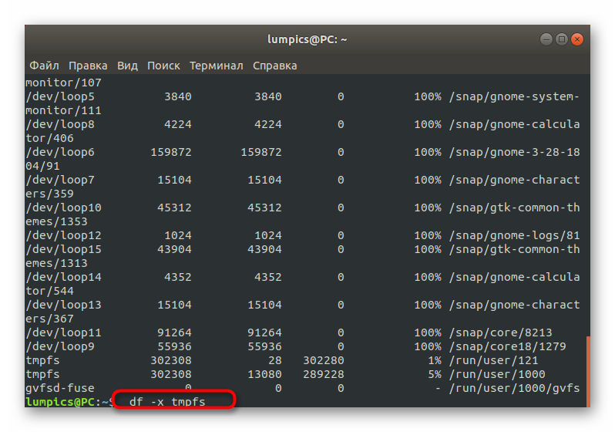Click the ers/367 wrapped line
Image resolution: width=615 pixels, height=432 pixels.
pyautogui.click(x=49, y=319)
